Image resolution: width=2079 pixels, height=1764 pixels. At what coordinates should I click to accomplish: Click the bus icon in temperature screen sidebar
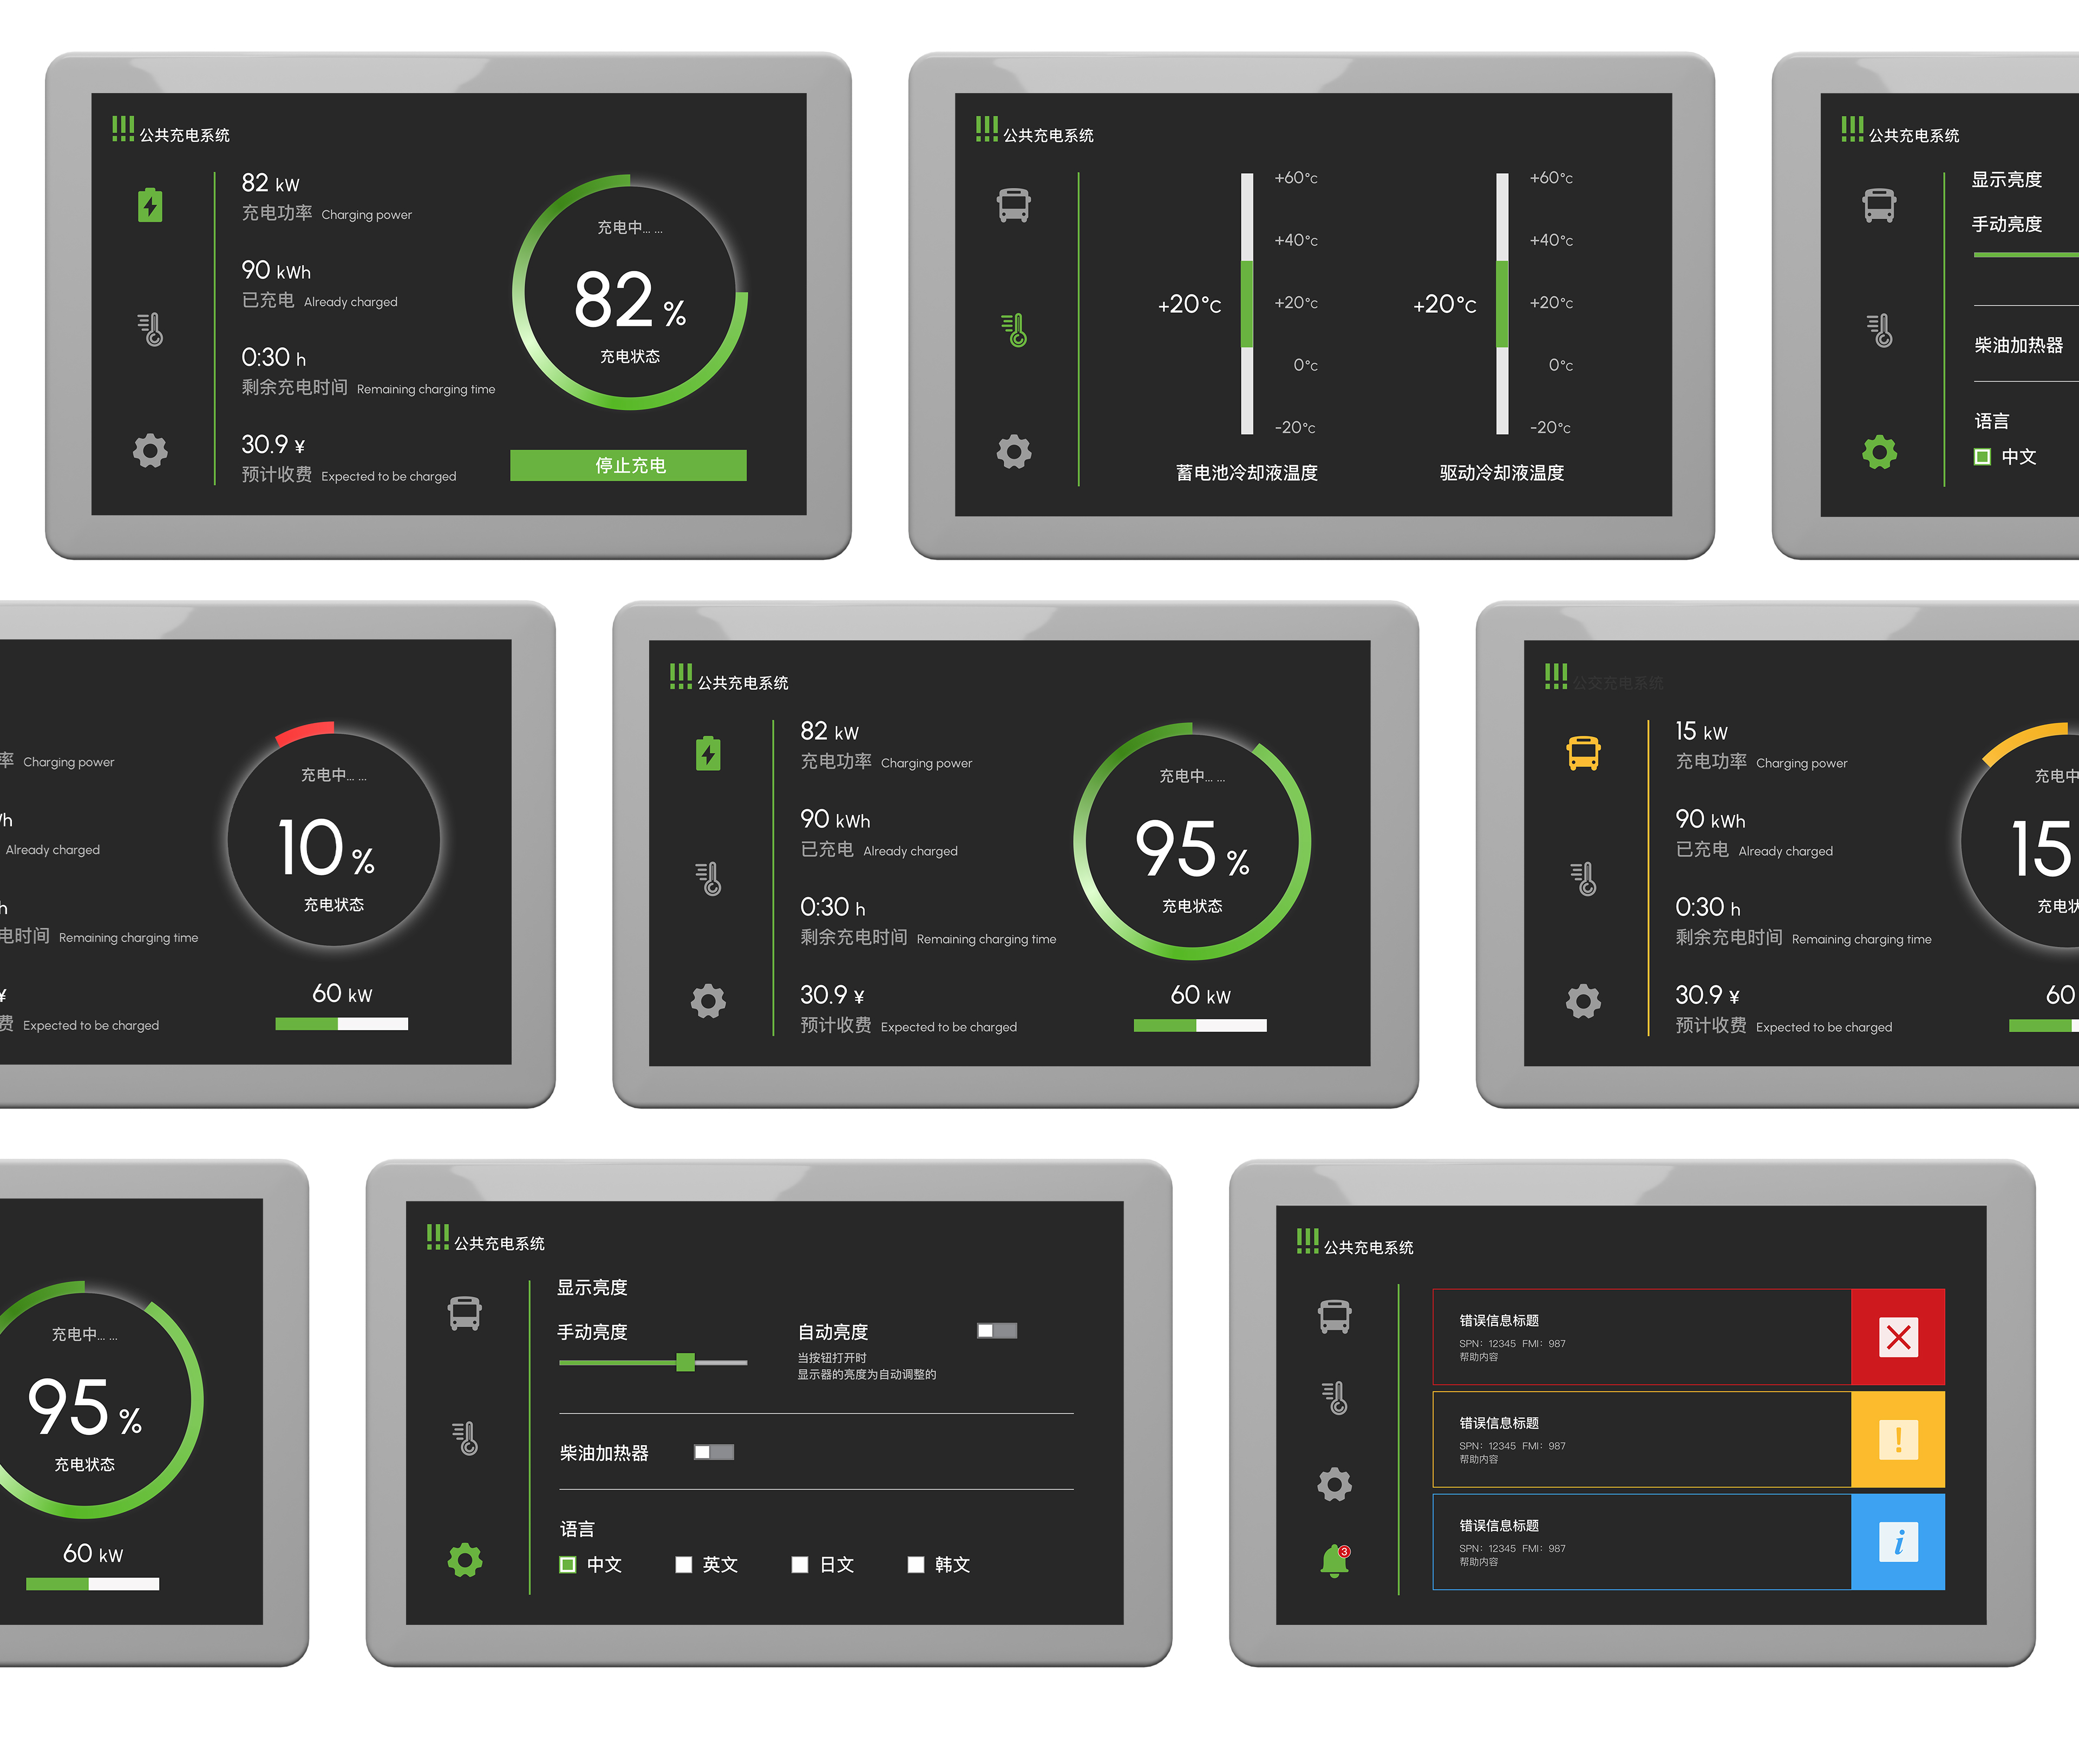click(x=1014, y=205)
